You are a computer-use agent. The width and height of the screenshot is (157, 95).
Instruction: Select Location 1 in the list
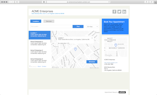click(x=40, y=35)
